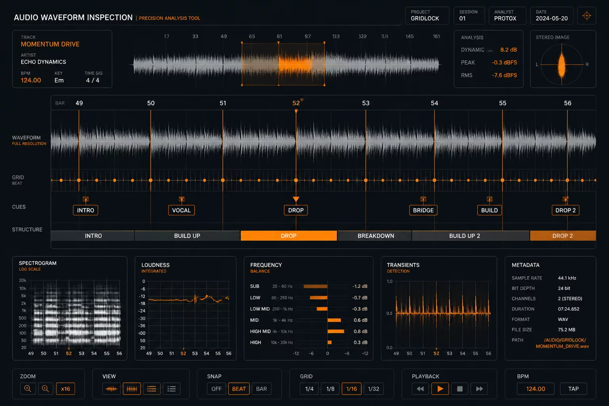Click the BRIDGE cue label
Image resolution: width=609 pixels, height=406 pixels.
pyautogui.click(x=423, y=210)
